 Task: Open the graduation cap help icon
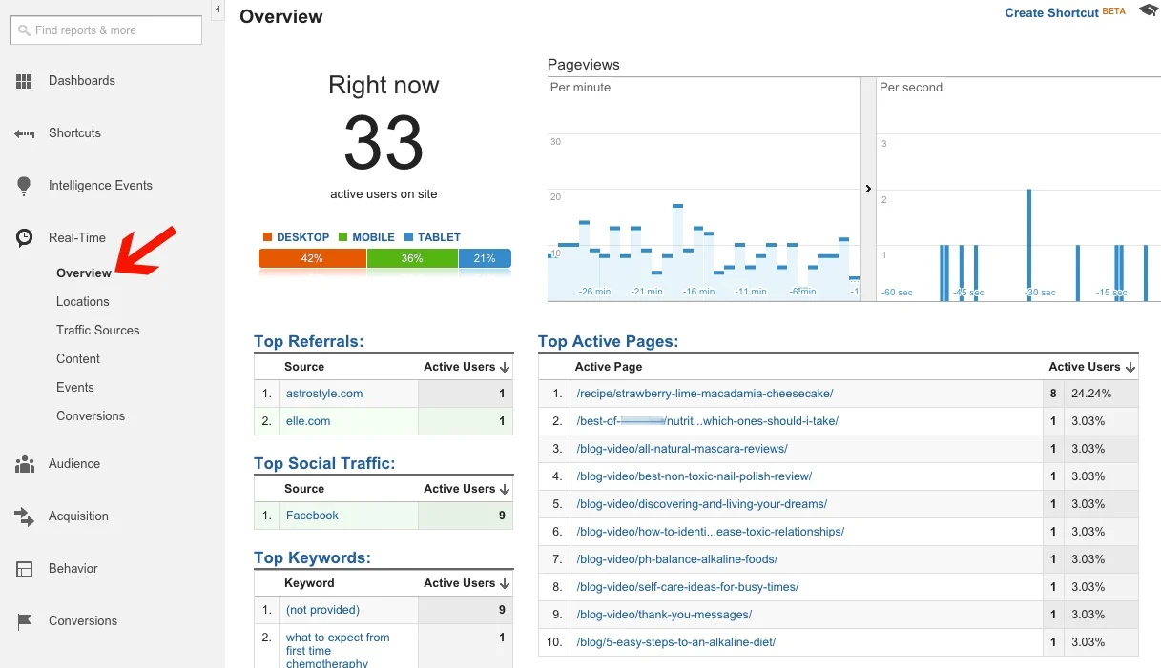(x=1148, y=10)
